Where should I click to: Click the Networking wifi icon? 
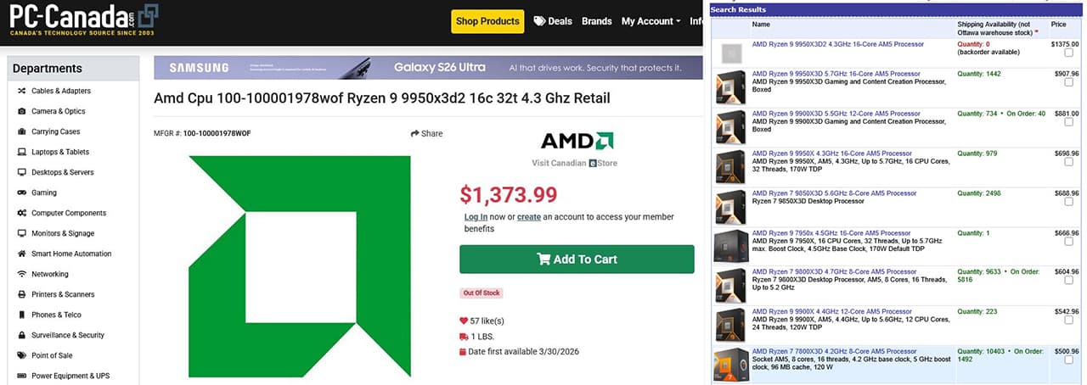[x=22, y=274]
